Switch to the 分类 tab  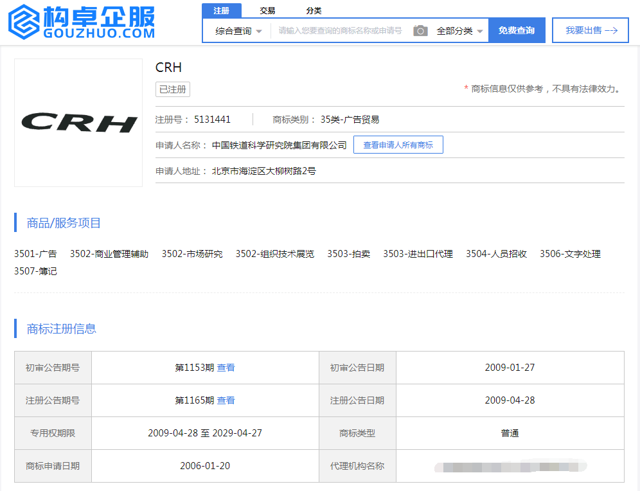tap(314, 11)
